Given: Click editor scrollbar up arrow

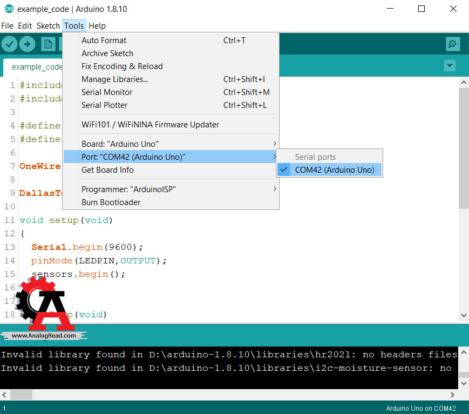Looking at the screenshot, I should coord(464,82).
